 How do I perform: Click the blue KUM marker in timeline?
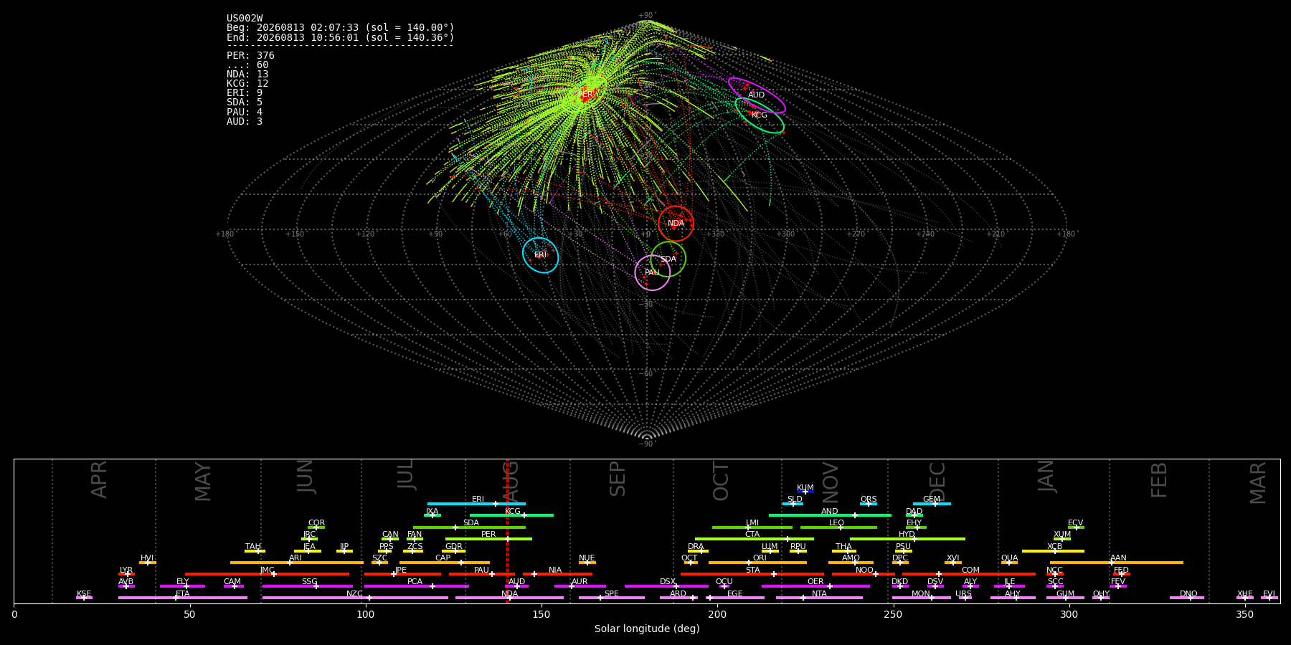tap(805, 492)
